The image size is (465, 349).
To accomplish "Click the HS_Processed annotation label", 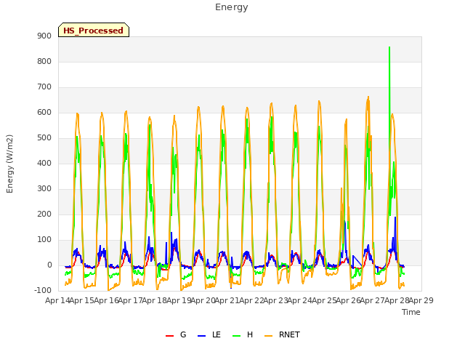I will click(94, 30).
